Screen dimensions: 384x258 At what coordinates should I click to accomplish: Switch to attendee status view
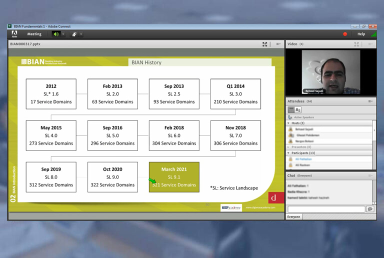click(298, 109)
